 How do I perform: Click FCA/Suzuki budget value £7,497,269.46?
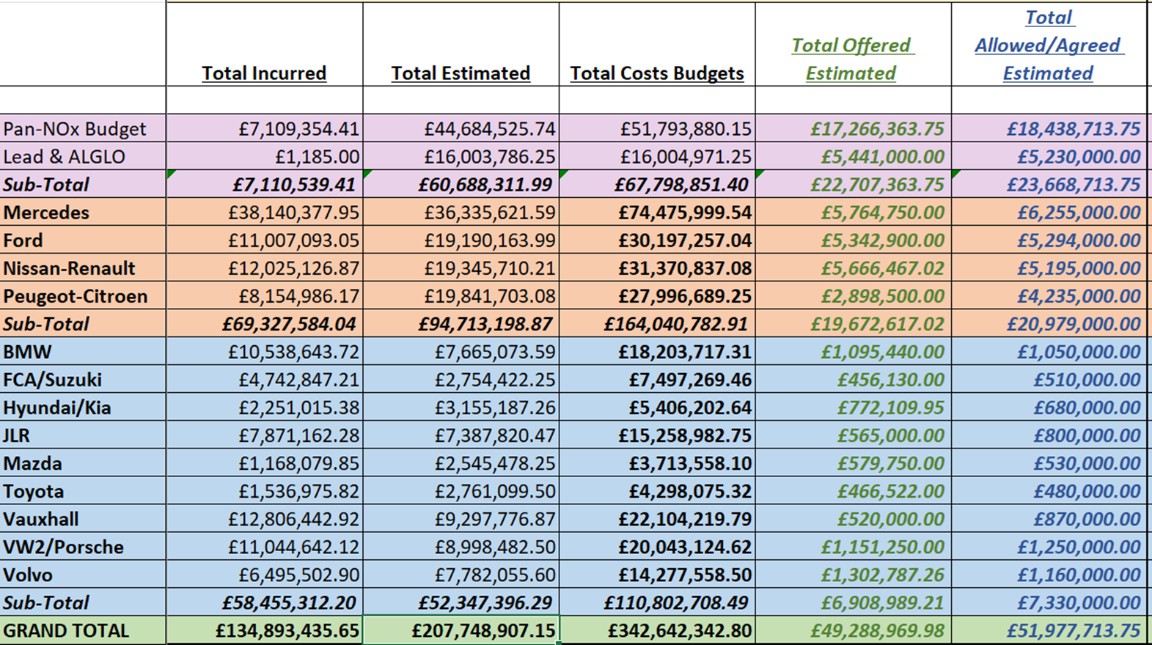tap(658, 380)
